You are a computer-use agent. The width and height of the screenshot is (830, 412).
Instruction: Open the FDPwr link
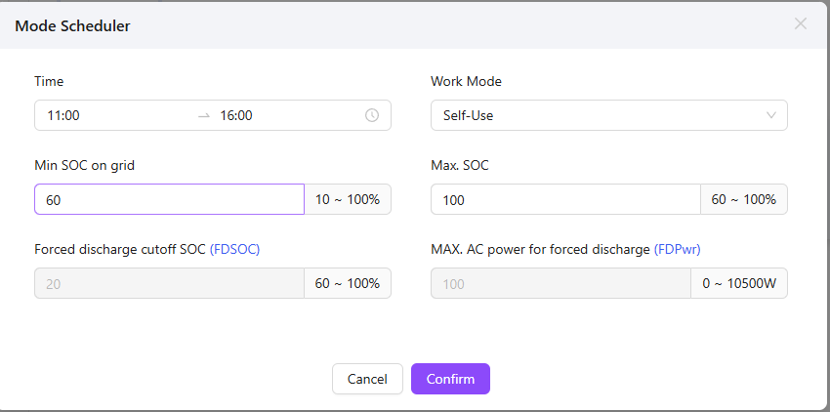(x=677, y=249)
